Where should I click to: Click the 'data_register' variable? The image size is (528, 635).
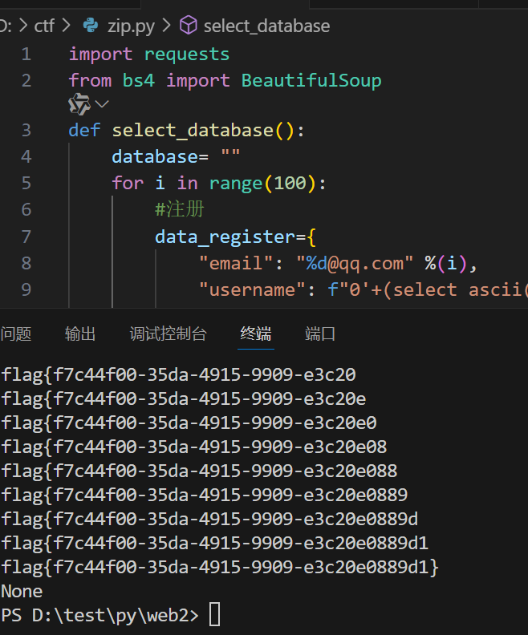click(x=225, y=237)
